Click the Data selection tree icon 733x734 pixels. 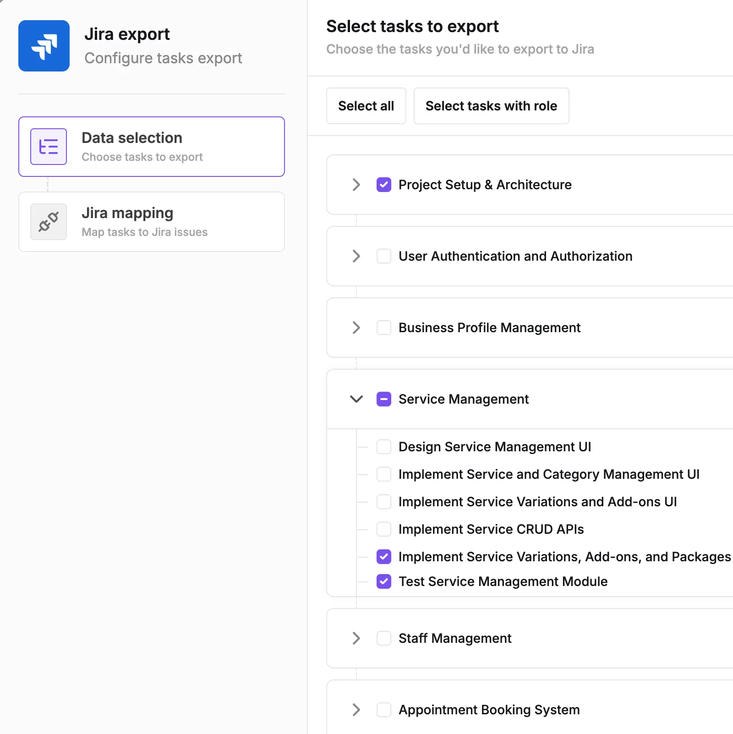(49, 147)
